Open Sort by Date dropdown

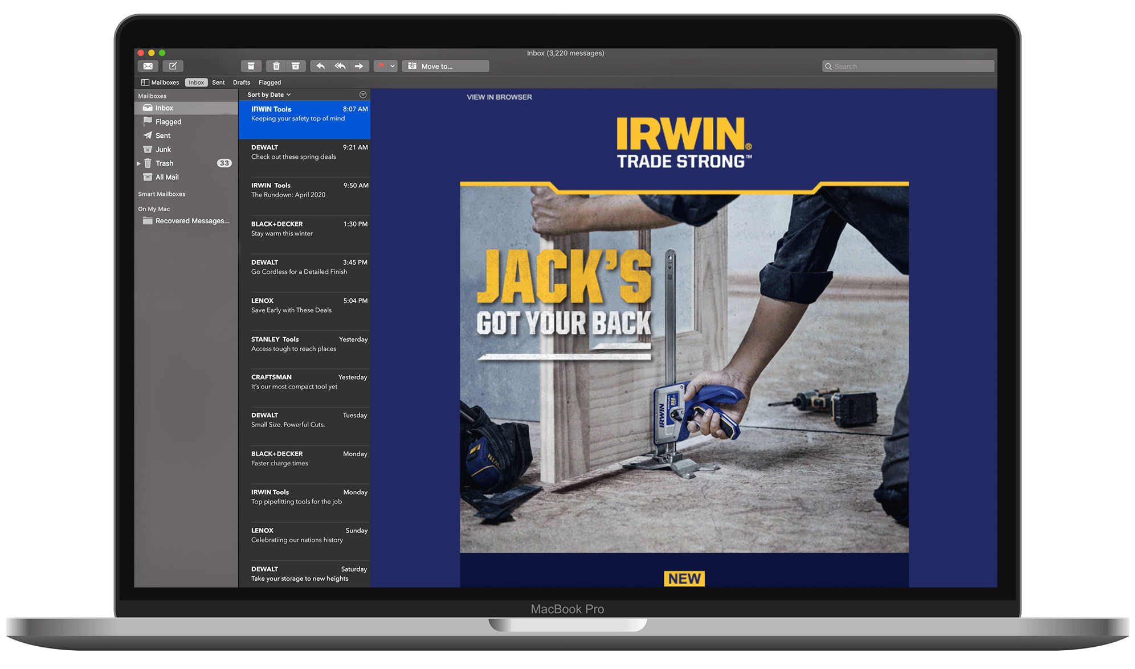[x=269, y=95]
